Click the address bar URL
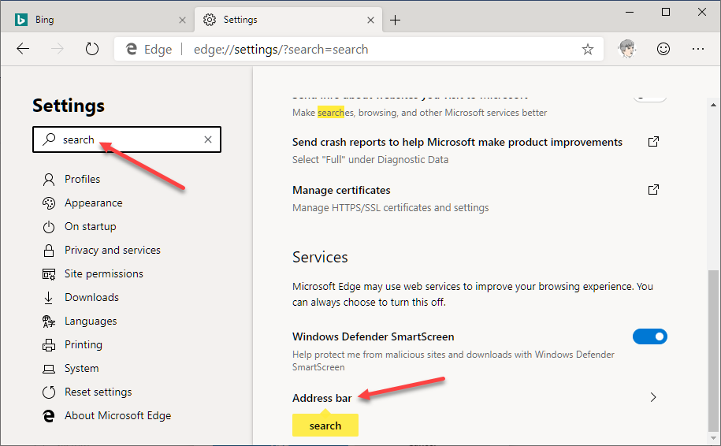 pyautogui.click(x=281, y=49)
